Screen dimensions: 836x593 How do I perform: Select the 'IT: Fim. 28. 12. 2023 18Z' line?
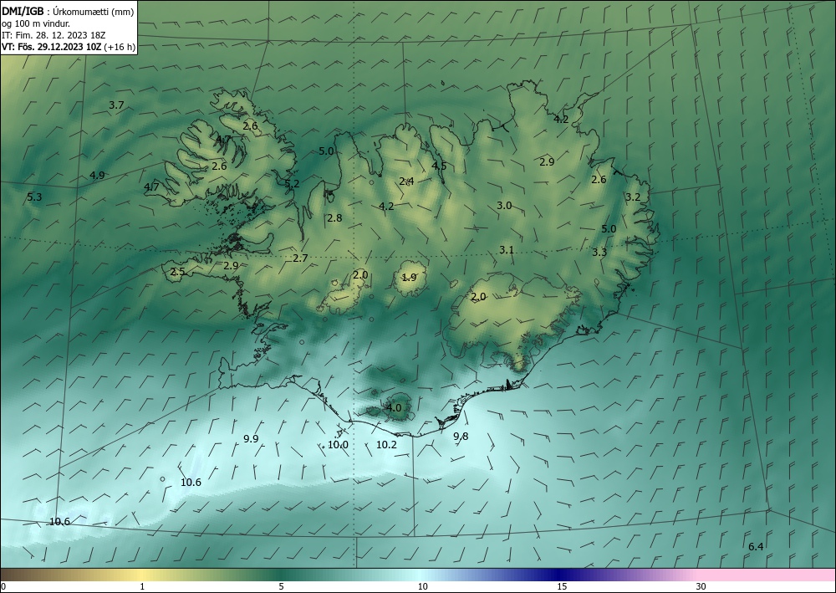(54, 34)
